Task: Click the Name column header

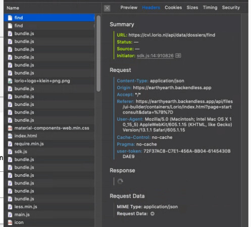Action: point(13,8)
